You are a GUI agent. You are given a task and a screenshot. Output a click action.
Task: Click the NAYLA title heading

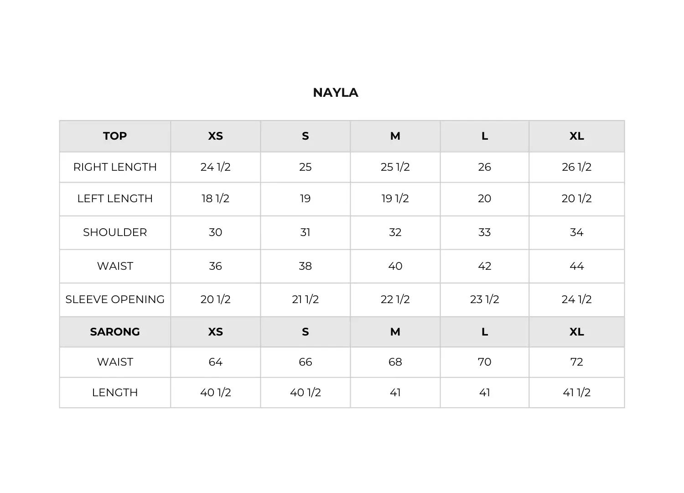click(x=336, y=93)
